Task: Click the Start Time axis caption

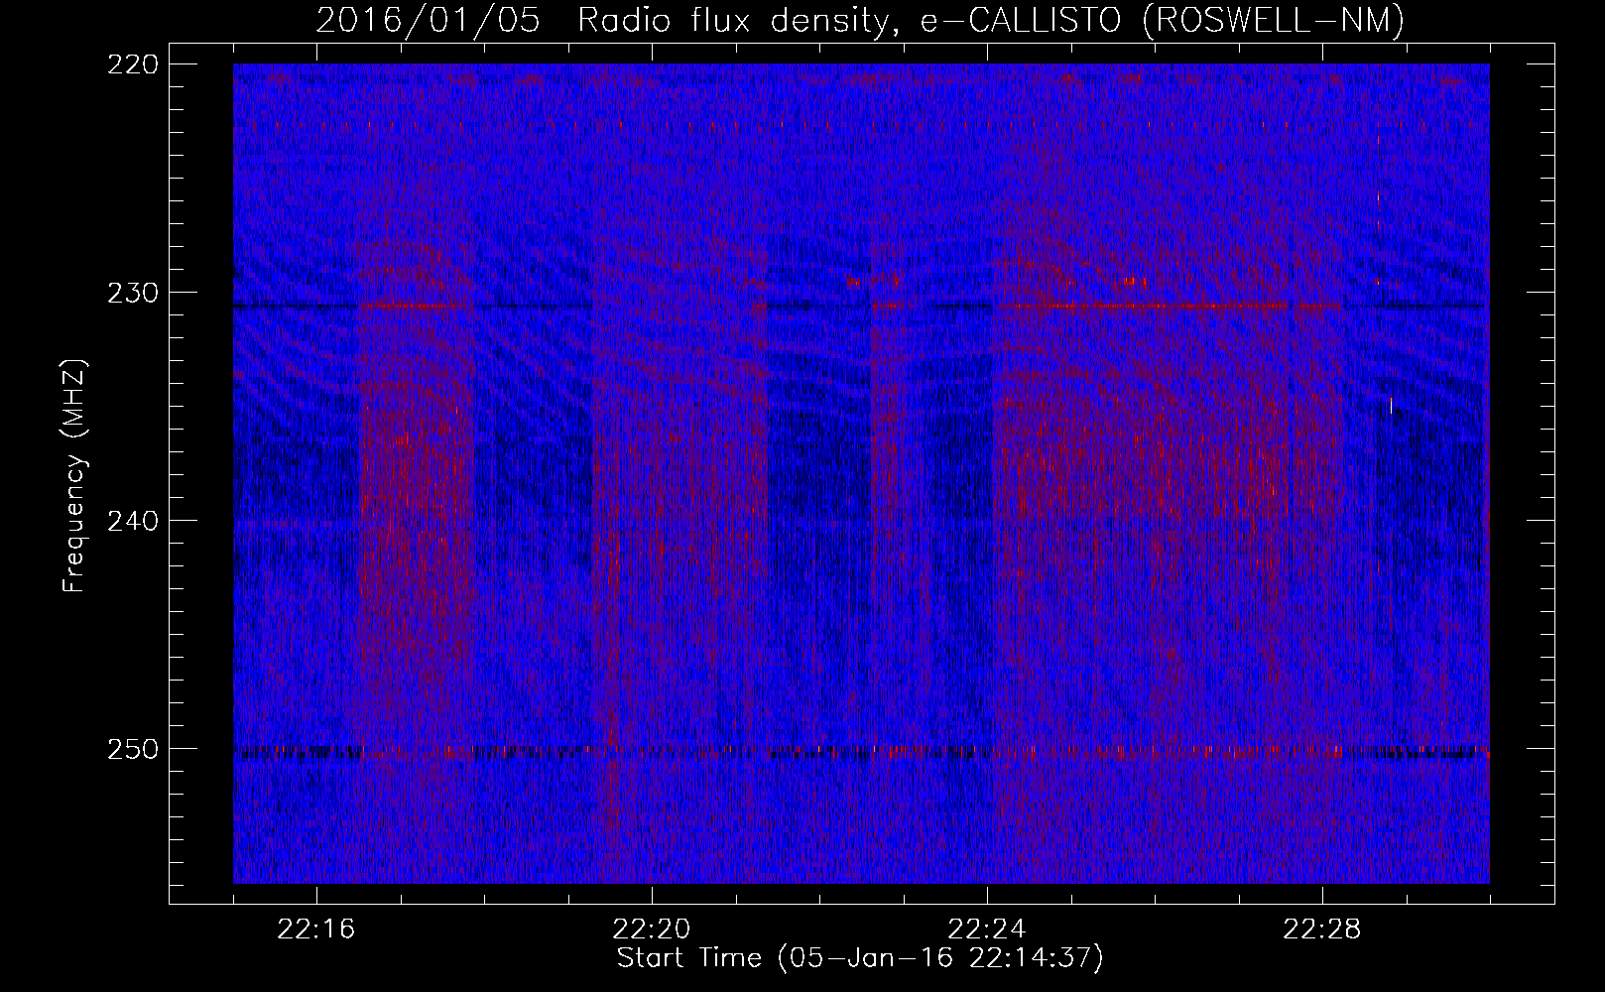Action: pyautogui.click(x=860, y=958)
